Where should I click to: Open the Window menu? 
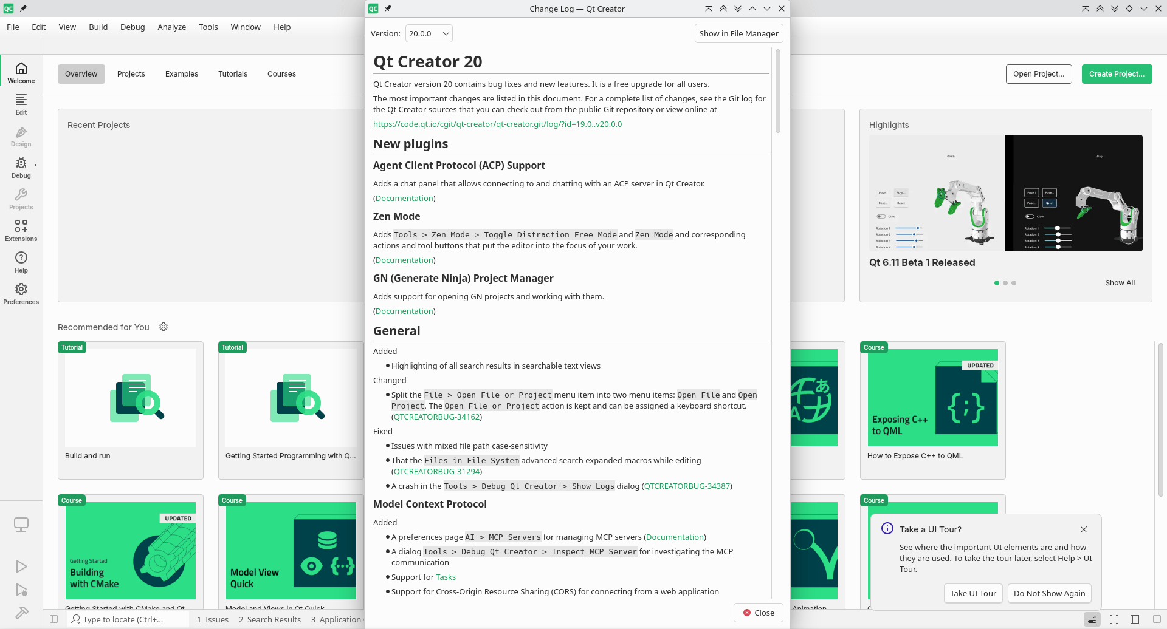coord(246,27)
